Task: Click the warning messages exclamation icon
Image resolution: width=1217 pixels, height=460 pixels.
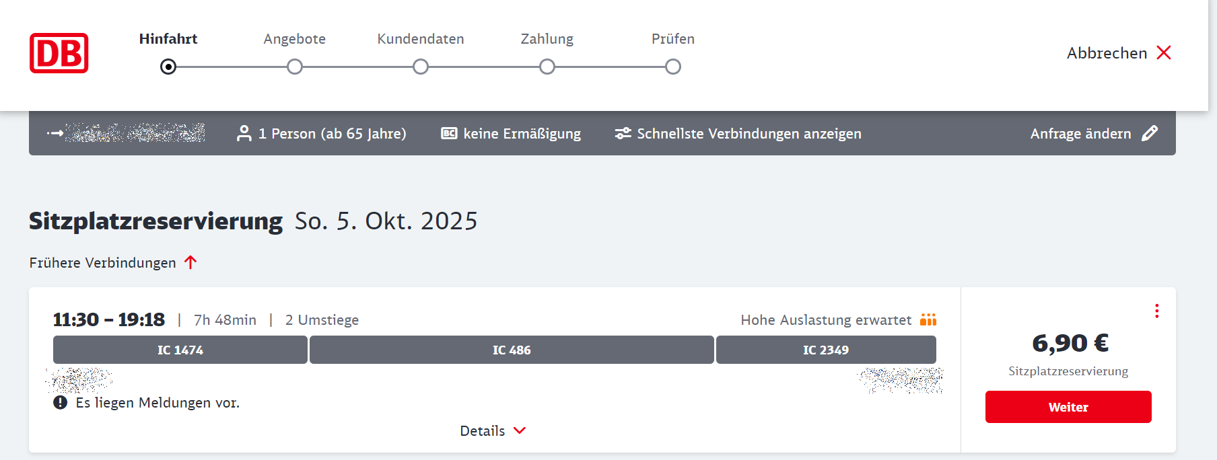Action: click(x=61, y=403)
